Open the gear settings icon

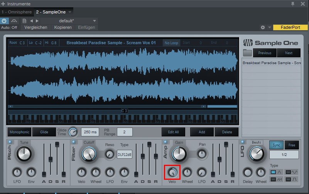coord(263,27)
